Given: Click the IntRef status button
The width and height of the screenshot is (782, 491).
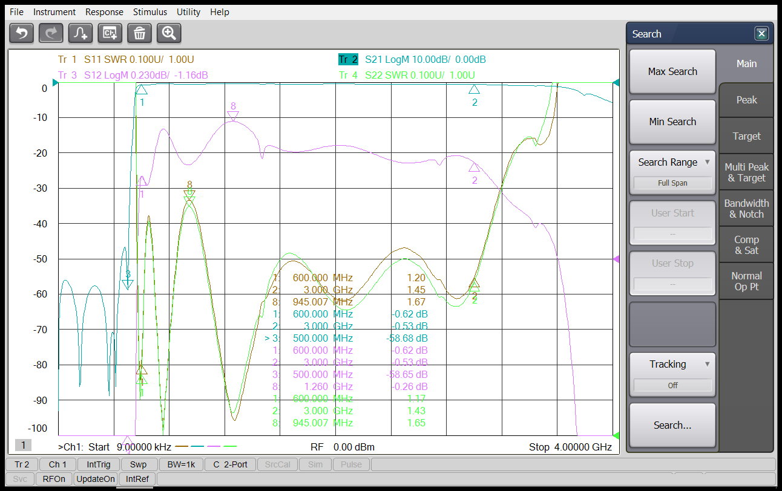Looking at the screenshot, I should (x=137, y=479).
